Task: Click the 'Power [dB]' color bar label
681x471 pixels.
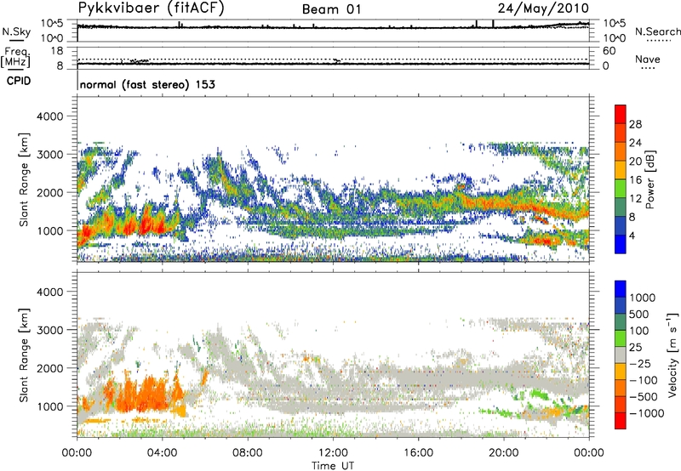Action: pos(650,179)
